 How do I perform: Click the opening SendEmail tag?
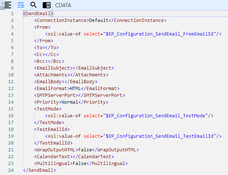(38, 14)
